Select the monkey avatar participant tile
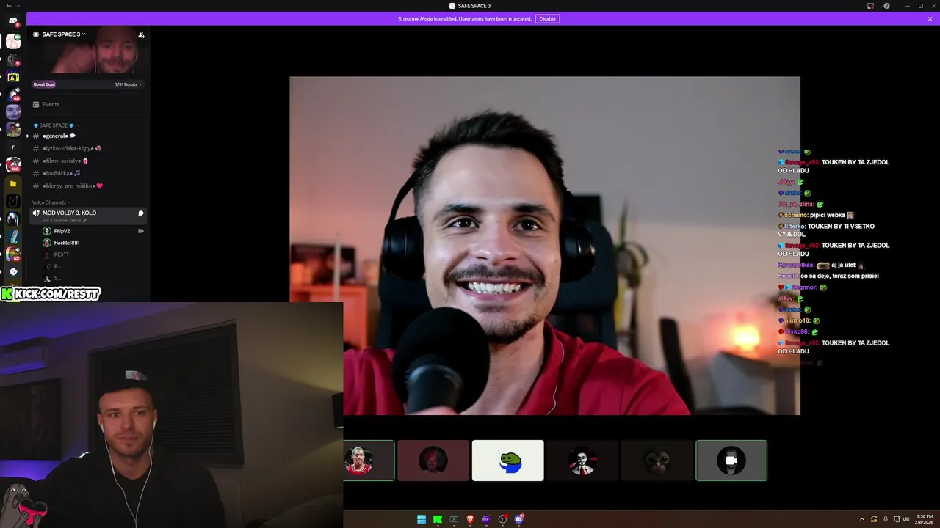 tap(657, 461)
